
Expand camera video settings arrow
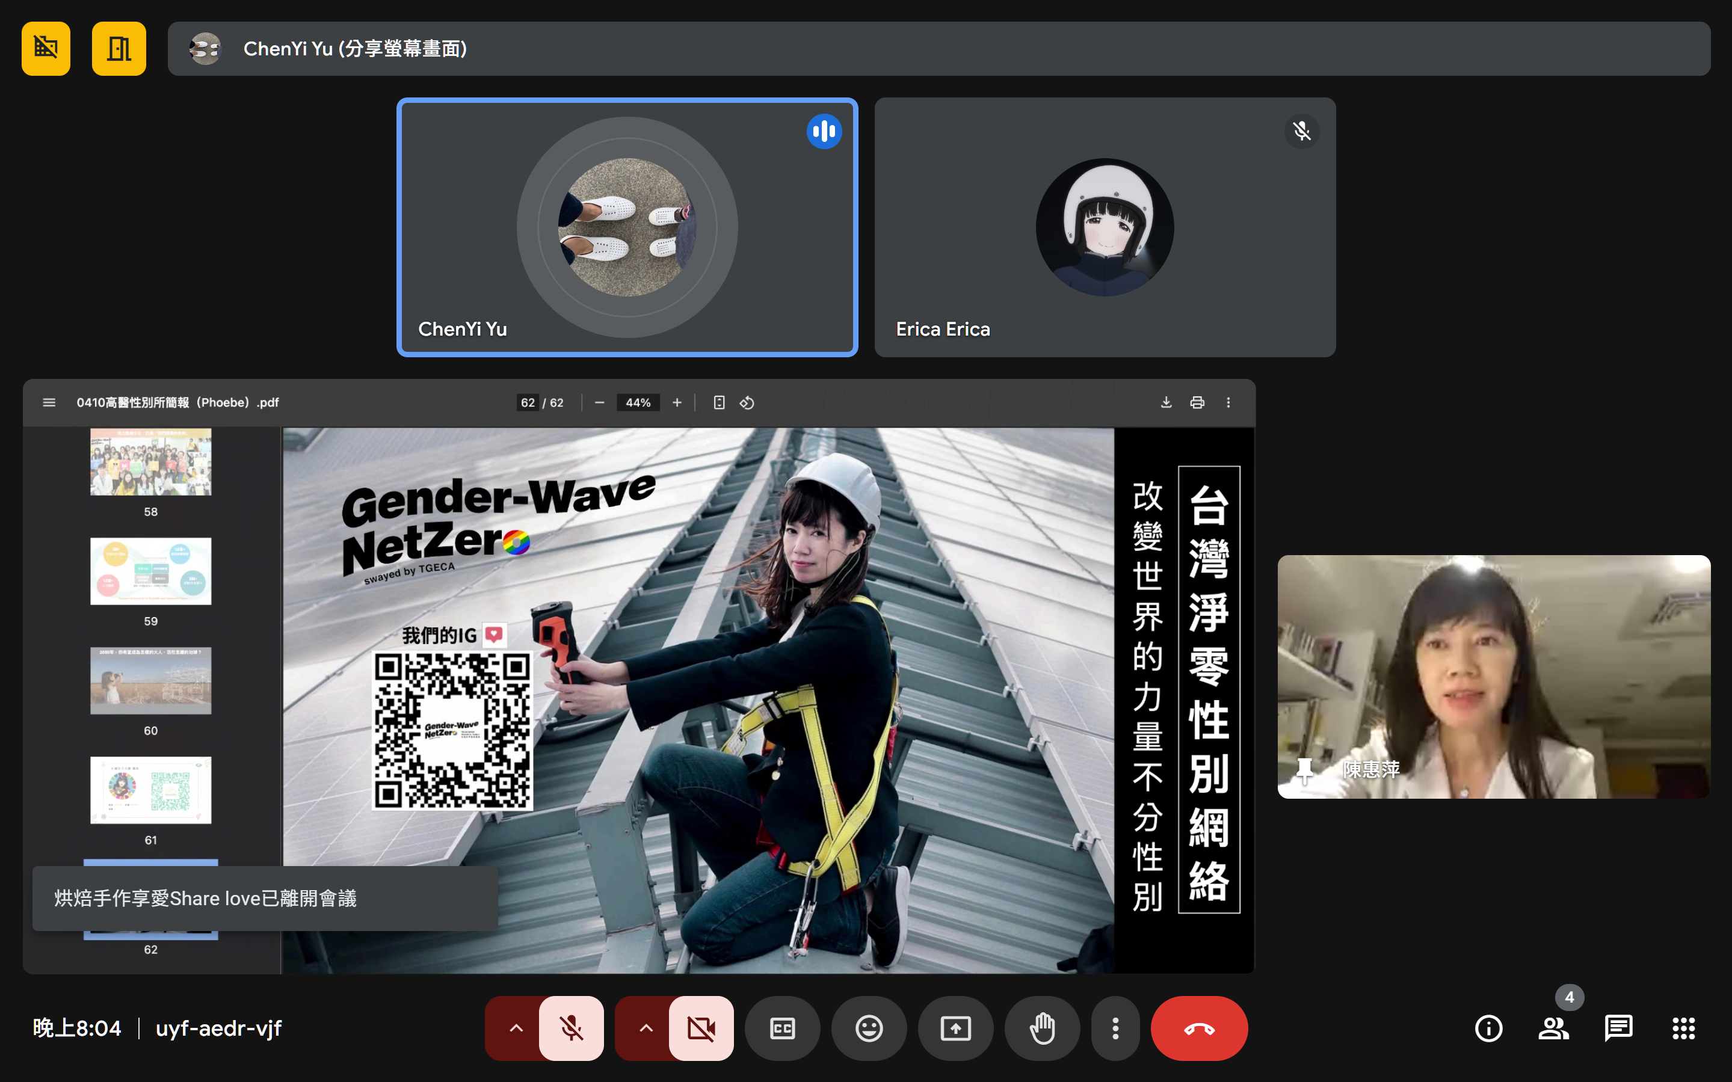[x=646, y=1028]
